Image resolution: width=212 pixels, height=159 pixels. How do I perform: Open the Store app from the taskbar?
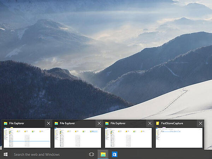coord(114,154)
